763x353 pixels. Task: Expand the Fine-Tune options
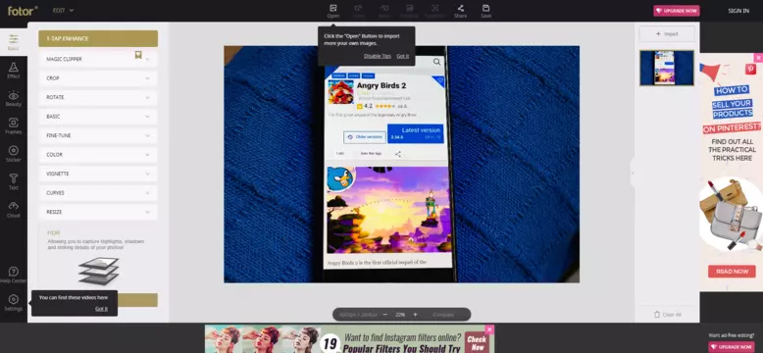point(98,135)
